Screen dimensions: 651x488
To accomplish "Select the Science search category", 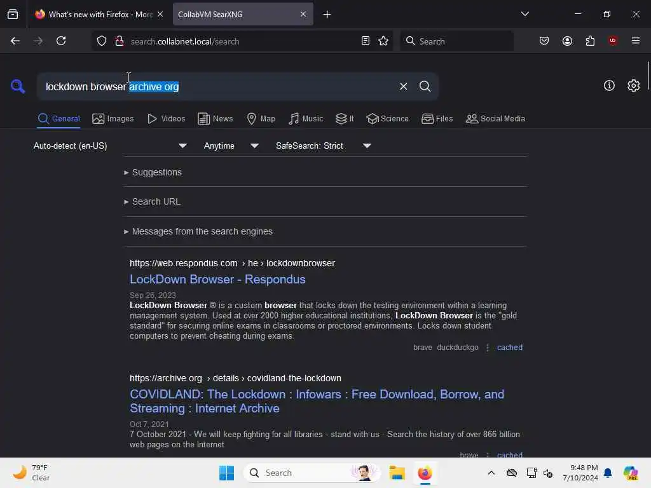I will tap(387, 119).
